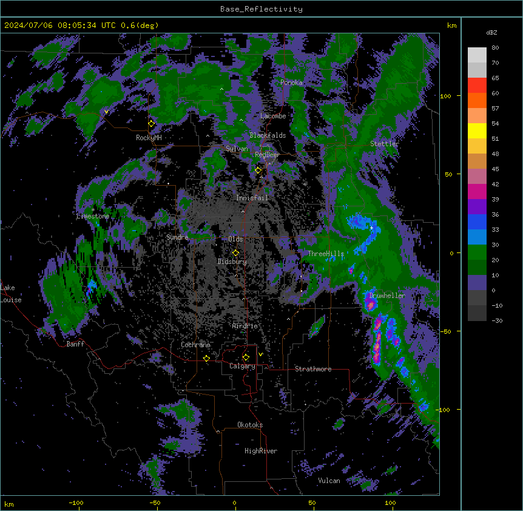This screenshot has height=511, width=523.
Task: Click the Strathmore town label
Action: pos(313,369)
